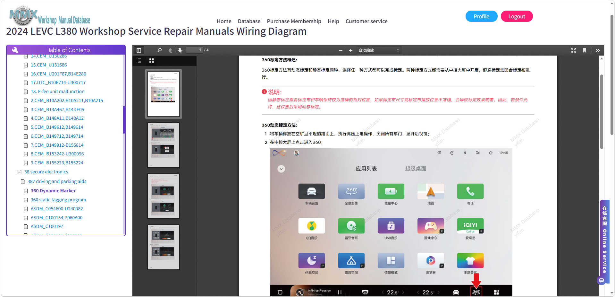Open 5.CEM_B149612,B149614 entry
Image resolution: width=615 pixels, height=297 pixels.
tap(57, 127)
